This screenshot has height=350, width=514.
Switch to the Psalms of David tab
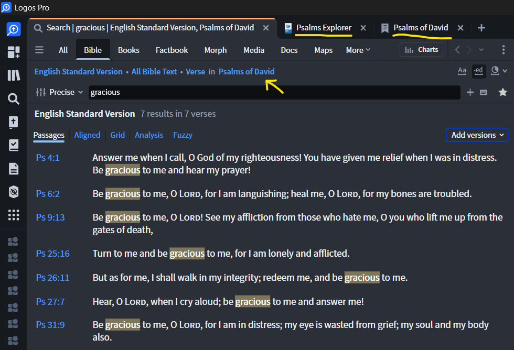(x=421, y=28)
